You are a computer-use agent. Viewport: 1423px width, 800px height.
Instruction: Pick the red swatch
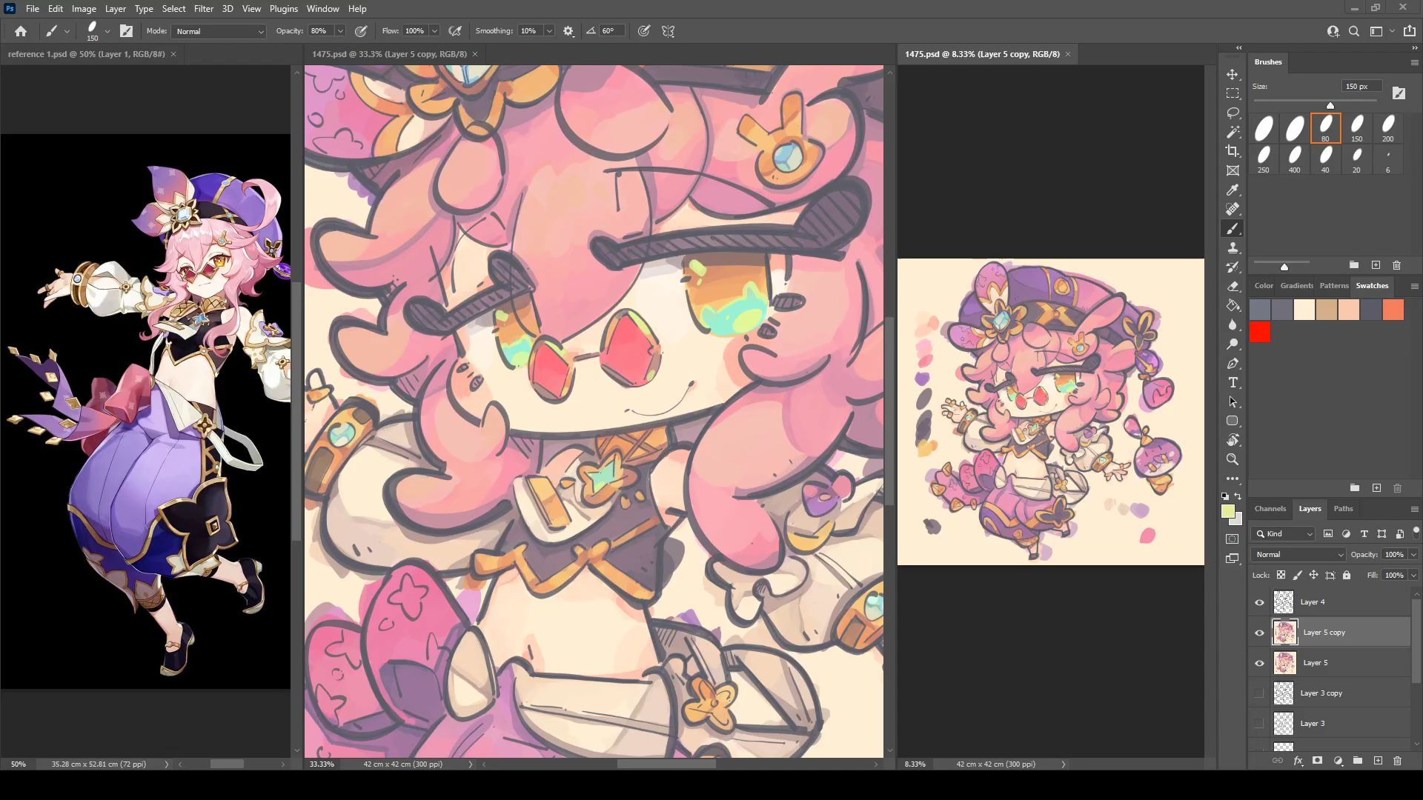click(x=1260, y=332)
